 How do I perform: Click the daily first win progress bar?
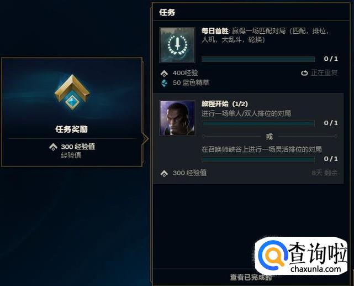[258, 59]
